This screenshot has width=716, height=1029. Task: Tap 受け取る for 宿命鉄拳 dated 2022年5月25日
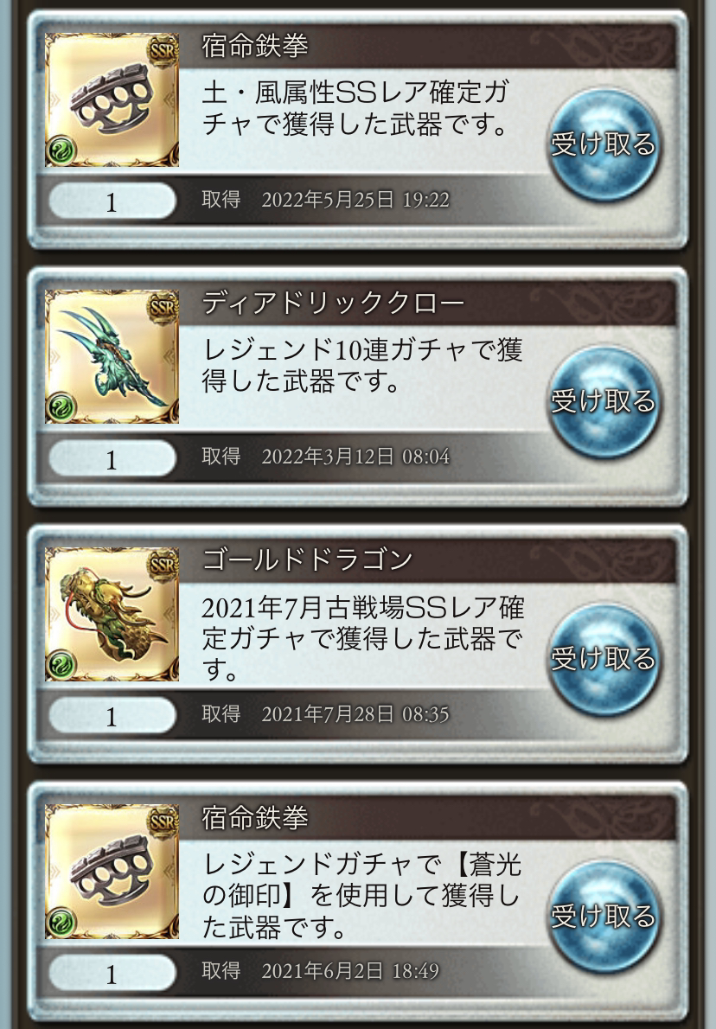pyautogui.click(x=603, y=144)
